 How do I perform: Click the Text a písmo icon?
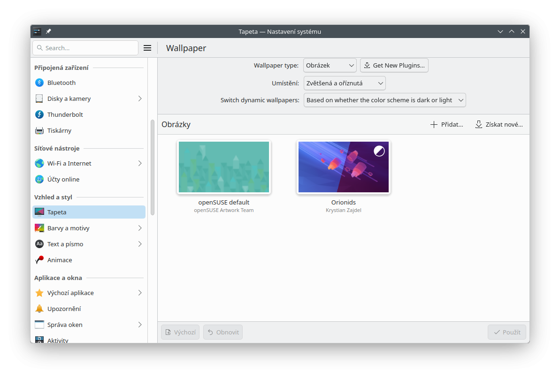[x=39, y=244]
